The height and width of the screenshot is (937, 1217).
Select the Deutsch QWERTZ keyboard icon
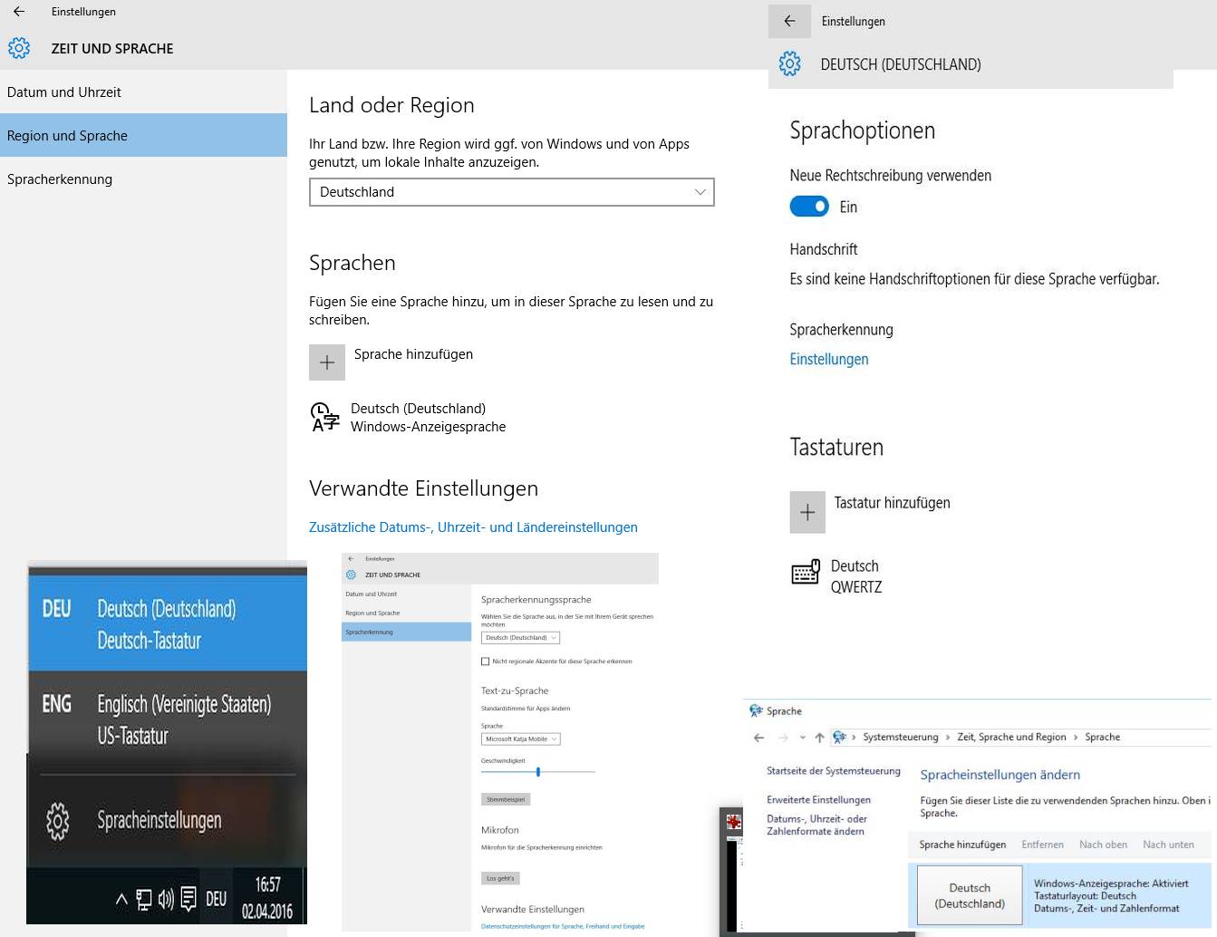click(x=806, y=573)
